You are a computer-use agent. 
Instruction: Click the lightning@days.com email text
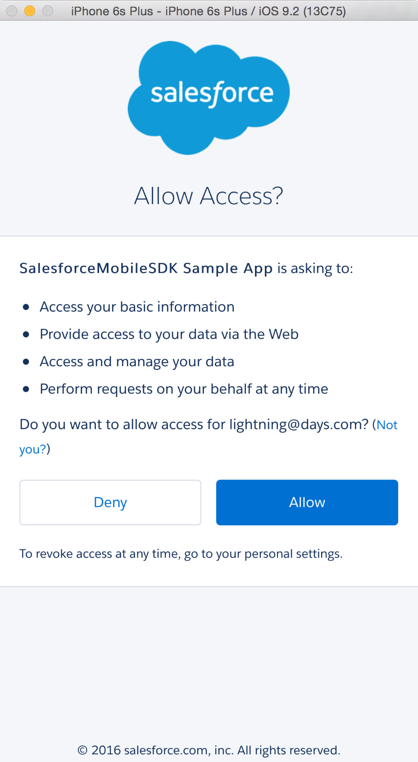(294, 425)
